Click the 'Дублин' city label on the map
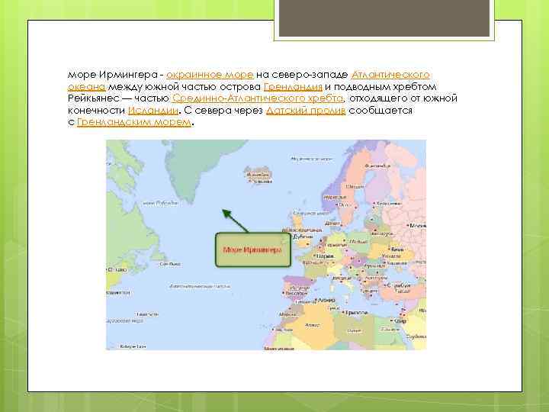Viewport: 549px width, 412px height. [303, 237]
